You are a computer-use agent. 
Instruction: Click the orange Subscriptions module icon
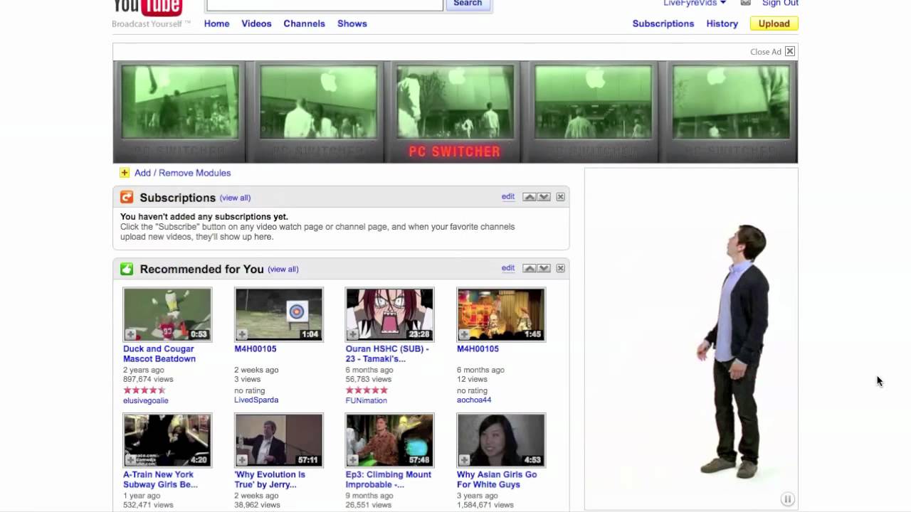[x=127, y=197]
